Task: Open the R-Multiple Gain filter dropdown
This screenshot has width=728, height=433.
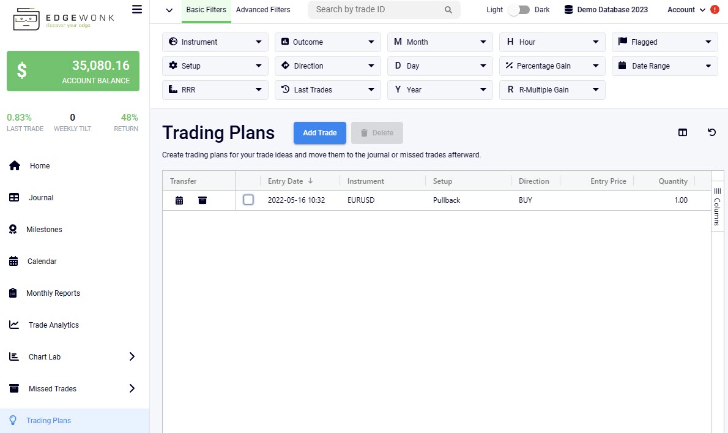Action: click(552, 89)
